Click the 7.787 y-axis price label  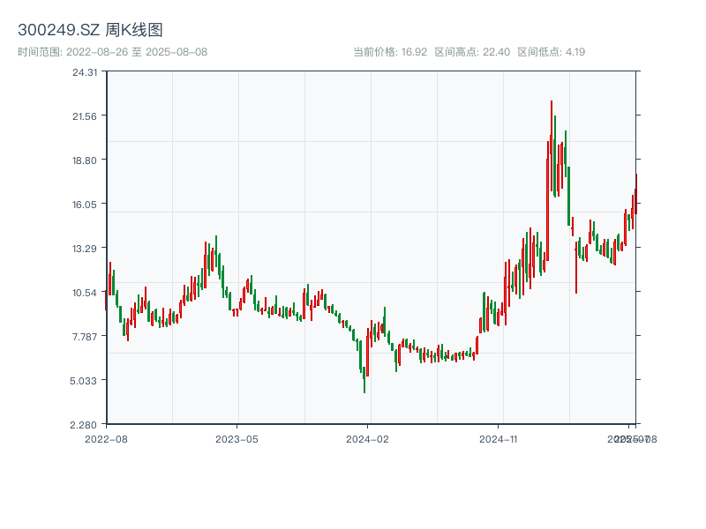pos(85,337)
